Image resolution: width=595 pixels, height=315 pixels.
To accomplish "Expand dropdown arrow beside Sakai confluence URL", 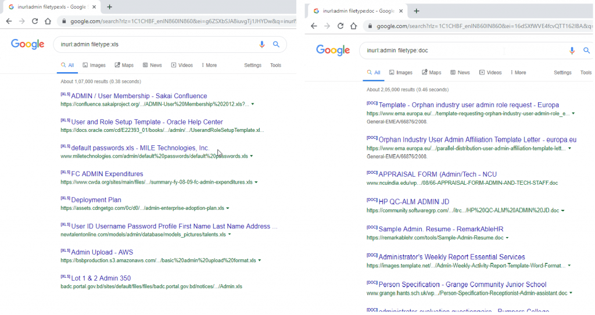I will [253, 104].
